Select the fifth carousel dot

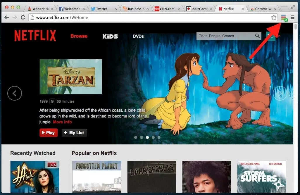pos(159,137)
